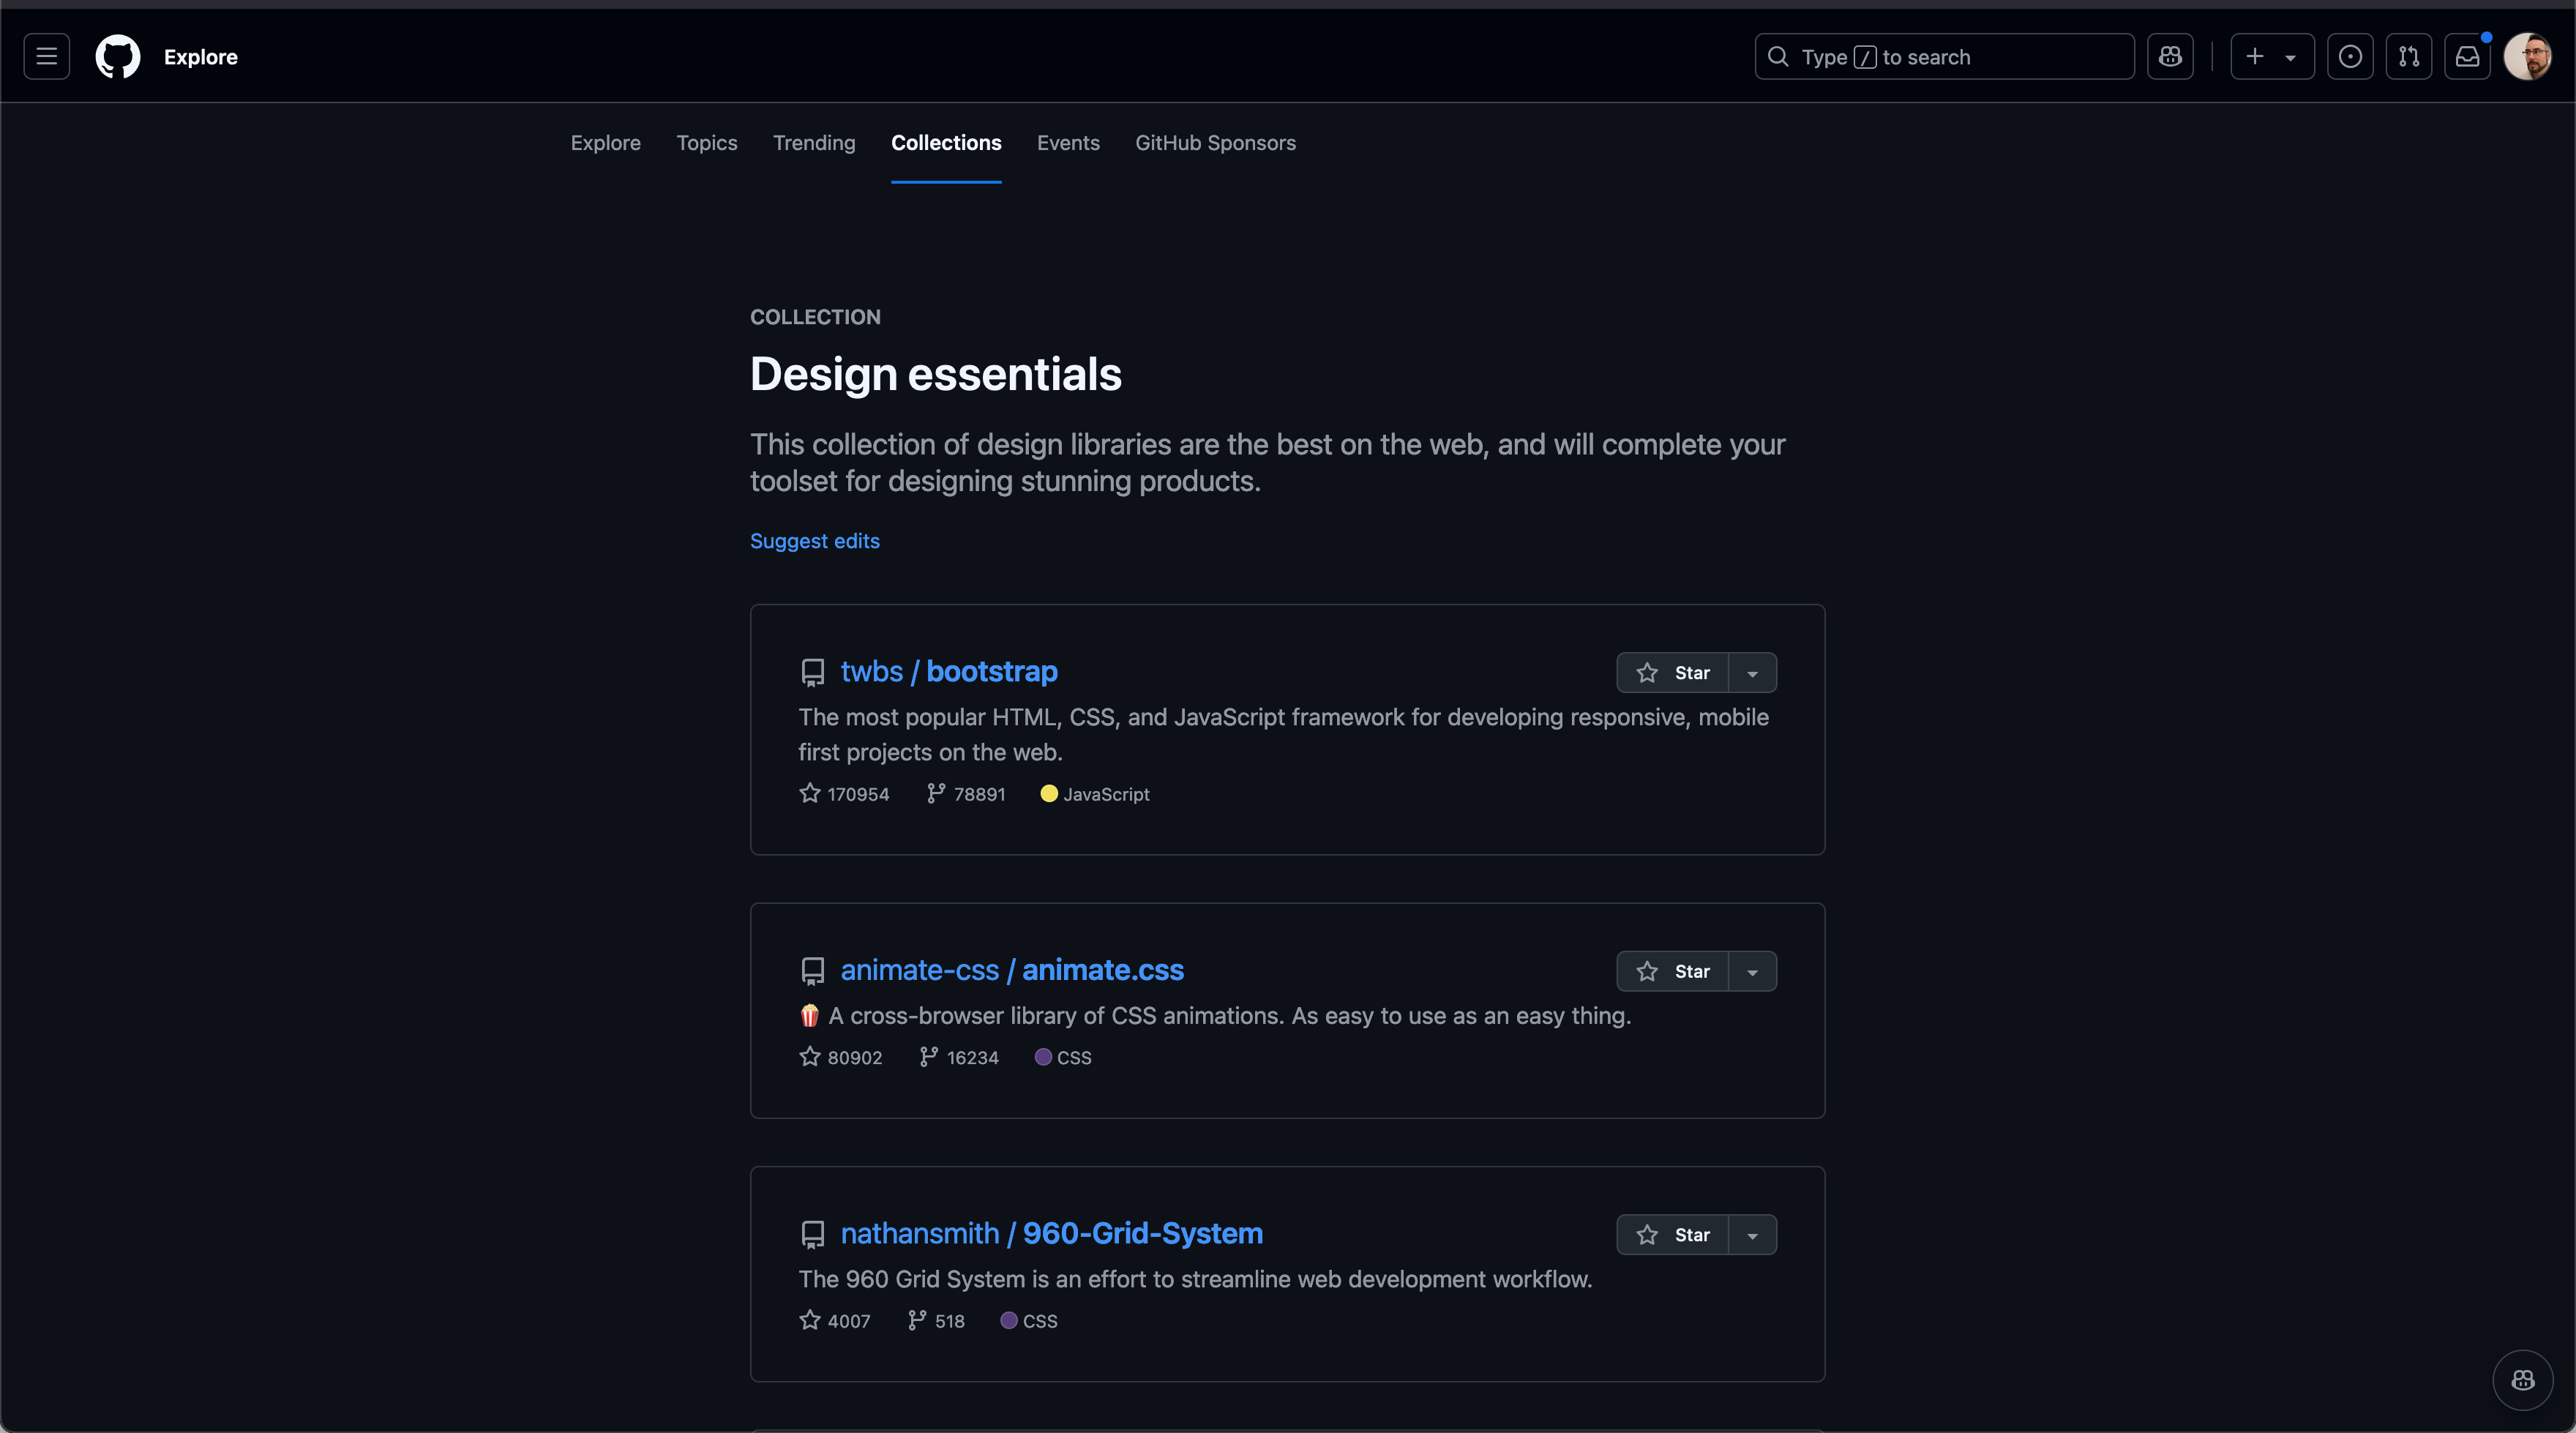
Task: Expand star lists dropdown for 960-Grid-System
Action: pyautogui.click(x=1752, y=1235)
